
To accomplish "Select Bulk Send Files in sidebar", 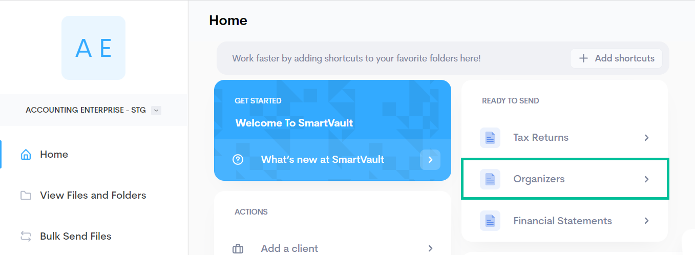I will 75,237.
